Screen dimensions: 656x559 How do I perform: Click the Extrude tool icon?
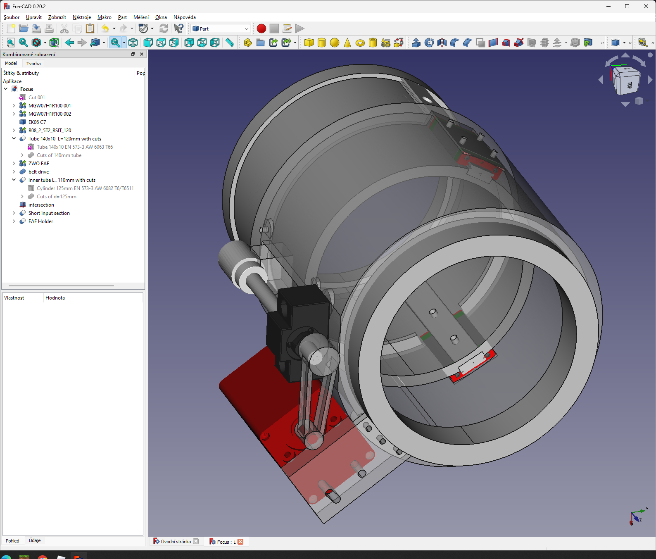point(416,43)
